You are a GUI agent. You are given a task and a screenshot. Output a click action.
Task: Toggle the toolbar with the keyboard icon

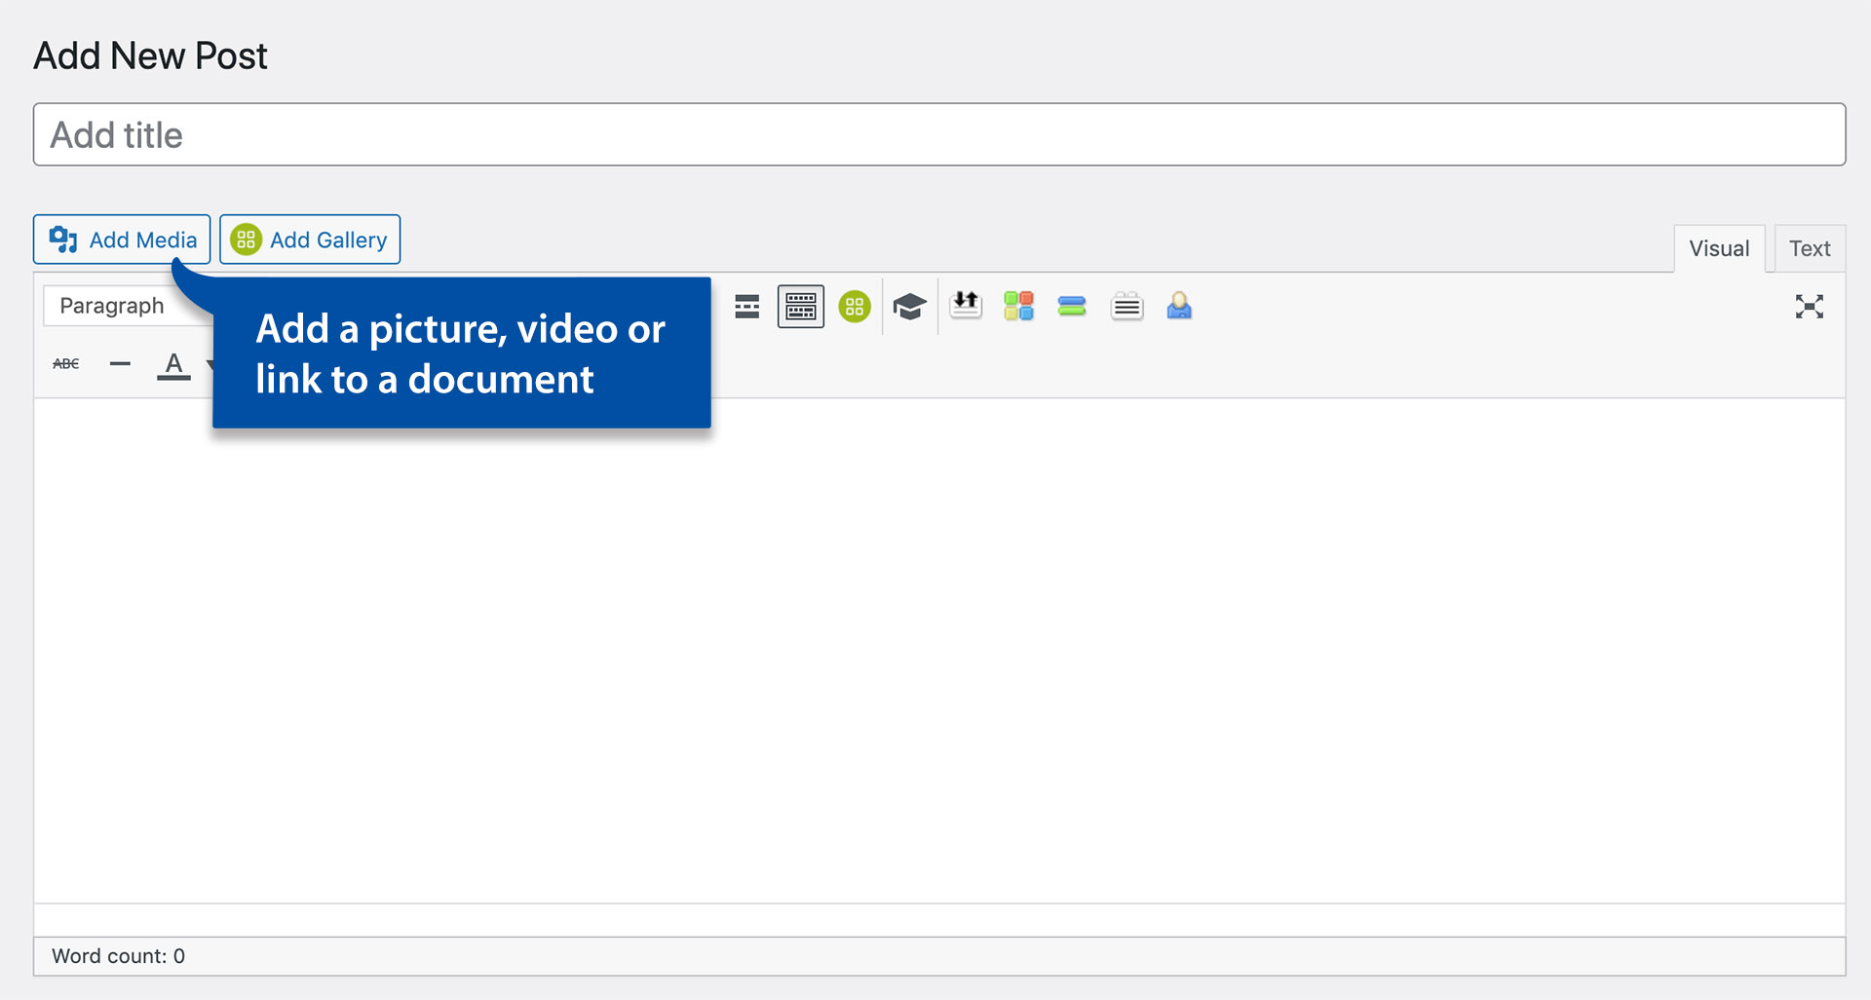pos(801,307)
